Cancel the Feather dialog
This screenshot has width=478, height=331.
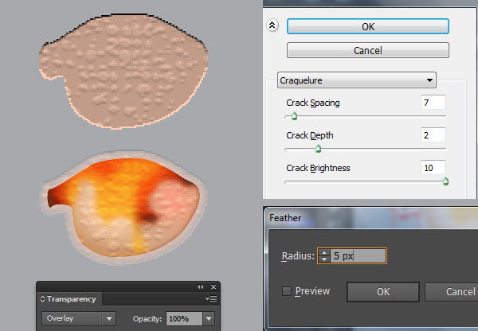click(452, 292)
